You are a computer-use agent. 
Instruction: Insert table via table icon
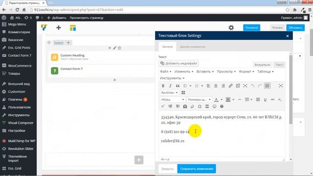(x=247, y=99)
